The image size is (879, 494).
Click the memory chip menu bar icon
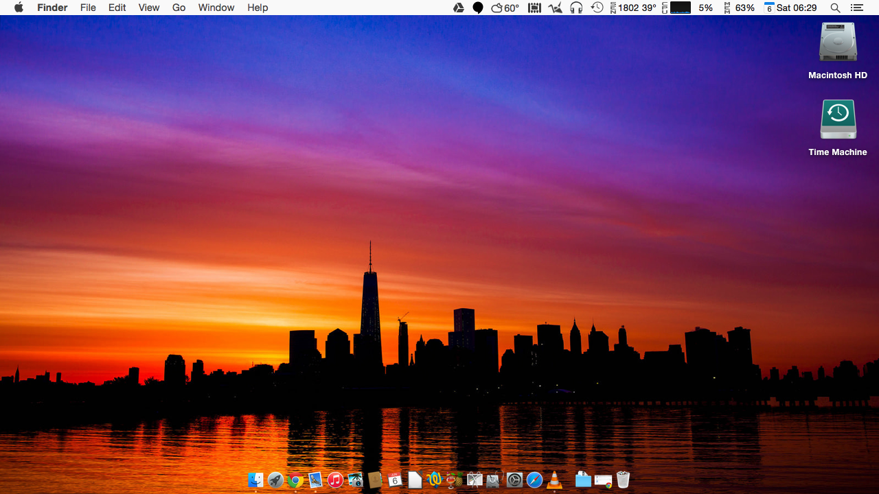click(534, 8)
